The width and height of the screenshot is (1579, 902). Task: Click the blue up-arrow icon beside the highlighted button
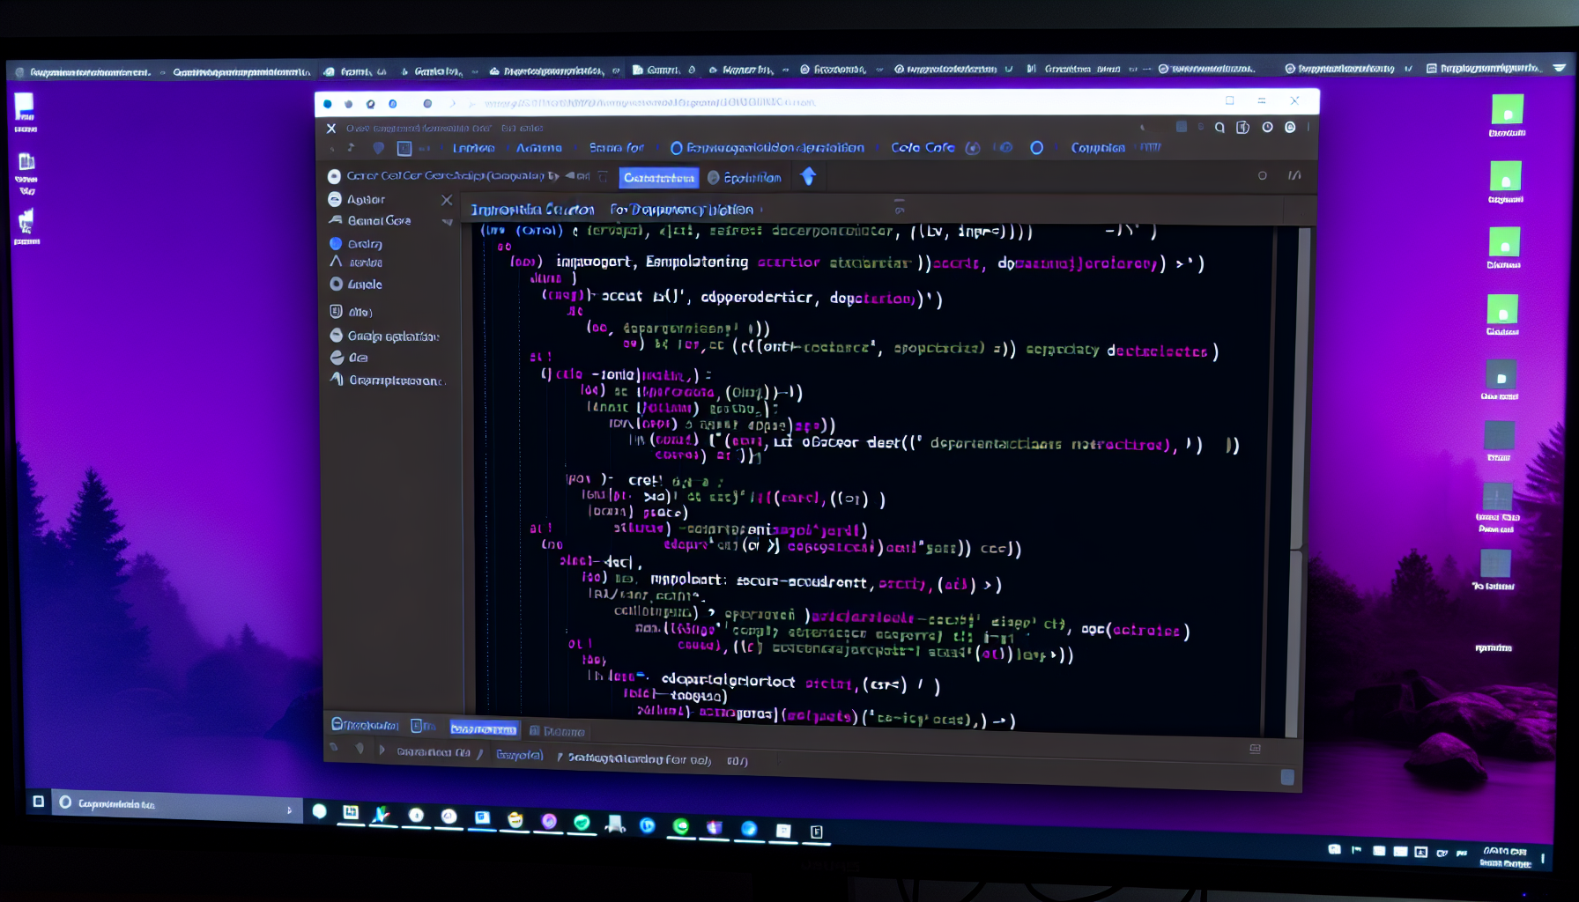coord(808,177)
